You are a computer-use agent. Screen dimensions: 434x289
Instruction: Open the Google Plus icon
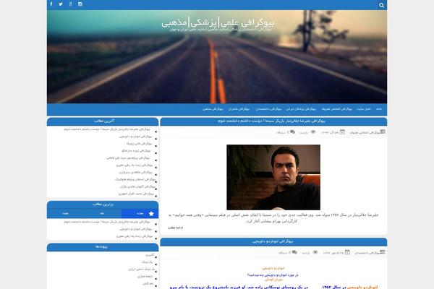click(x=71, y=4)
